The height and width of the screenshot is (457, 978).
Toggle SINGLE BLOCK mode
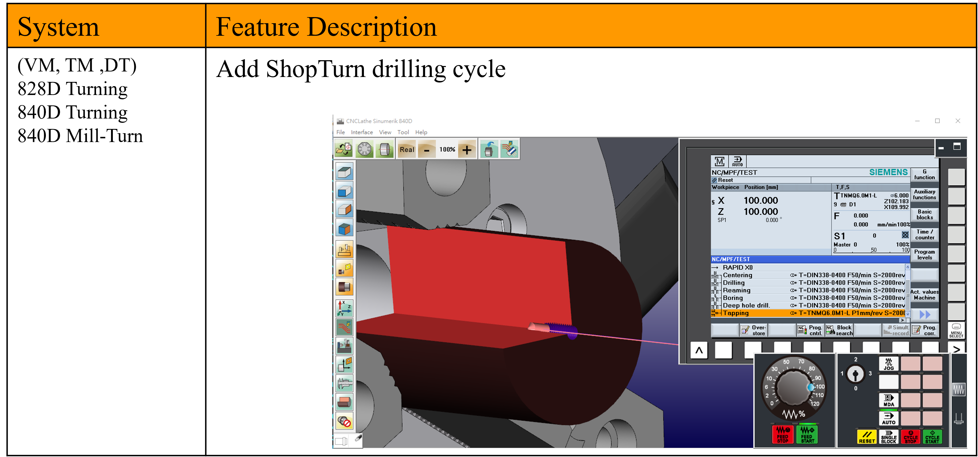point(889,437)
